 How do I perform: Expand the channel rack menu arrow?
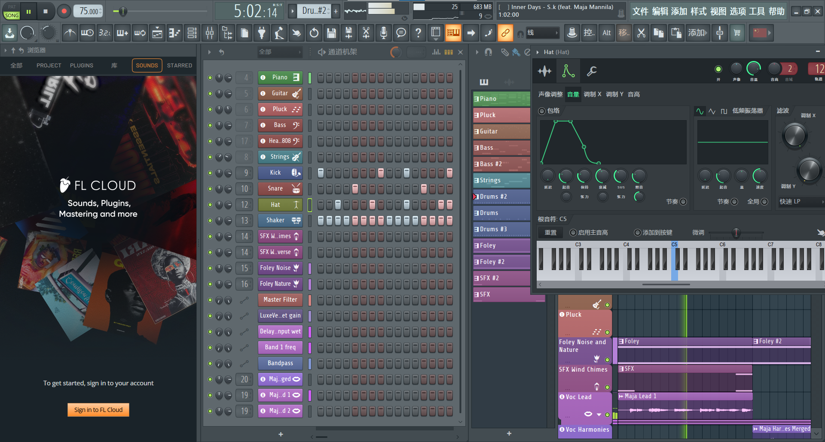(209, 52)
